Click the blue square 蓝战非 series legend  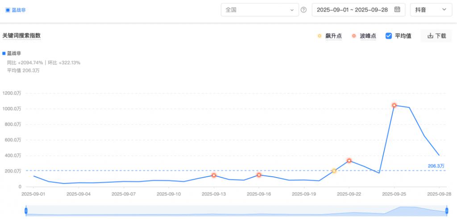pyautogui.click(x=4, y=53)
